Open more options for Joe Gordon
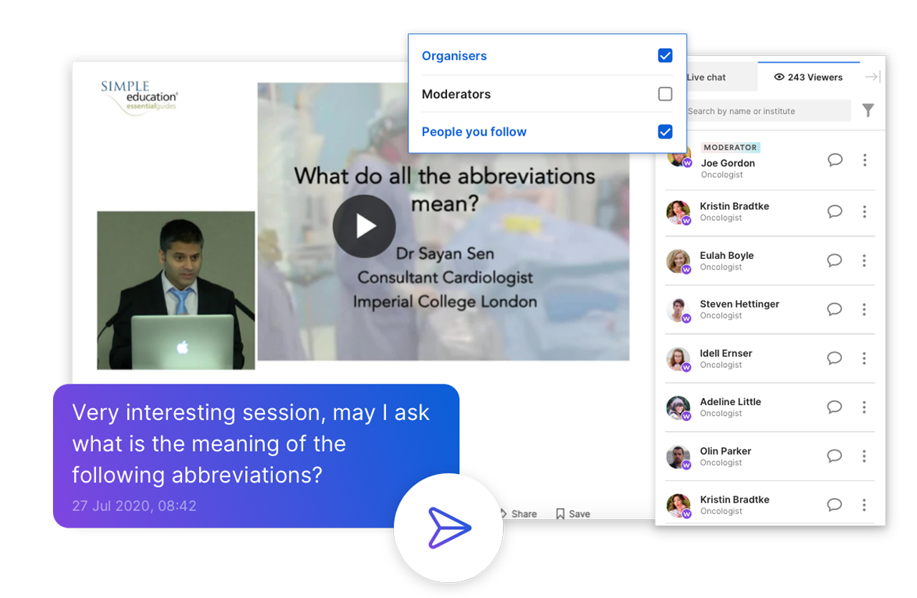 [865, 160]
